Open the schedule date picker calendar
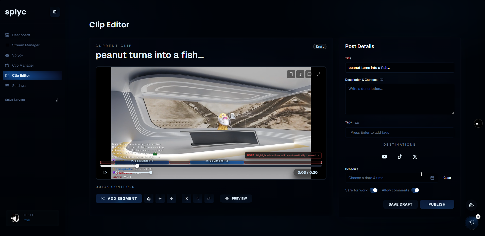The image size is (485, 236). [x=432, y=178]
